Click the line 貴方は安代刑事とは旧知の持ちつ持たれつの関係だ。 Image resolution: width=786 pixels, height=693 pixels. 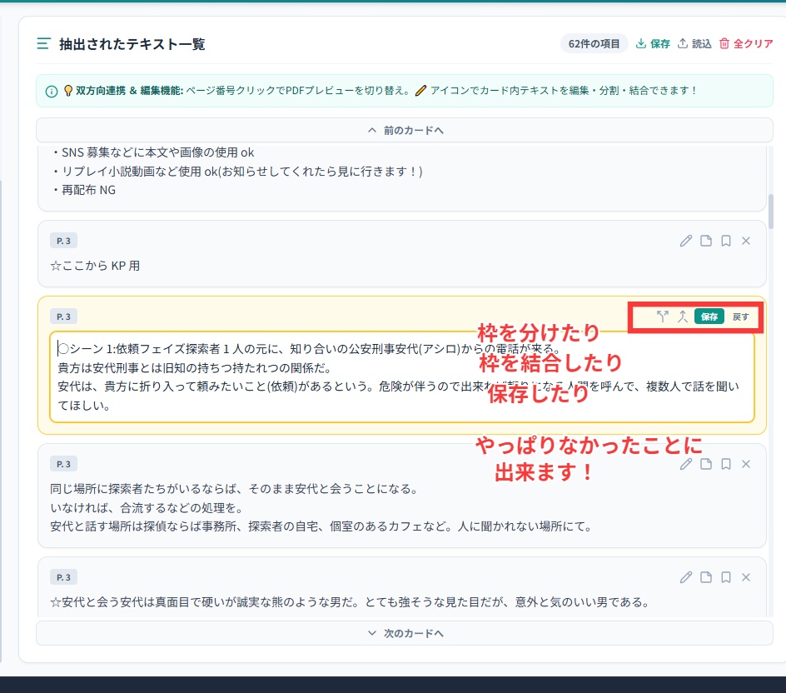click(x=195, y=368)
